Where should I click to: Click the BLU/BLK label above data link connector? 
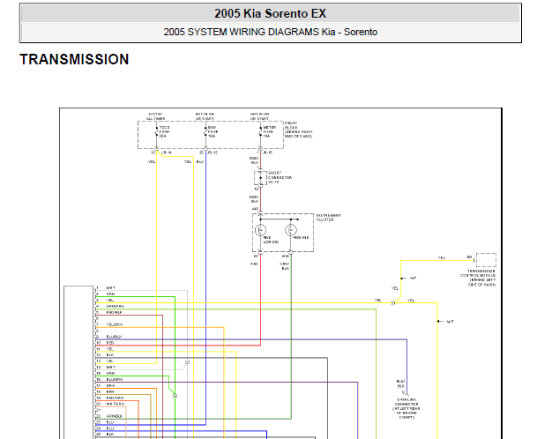[x=400, y=383]
